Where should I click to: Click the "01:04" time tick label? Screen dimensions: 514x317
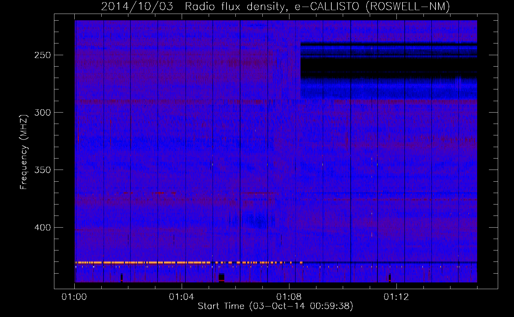pyautogui.click(x=181, y=297)
